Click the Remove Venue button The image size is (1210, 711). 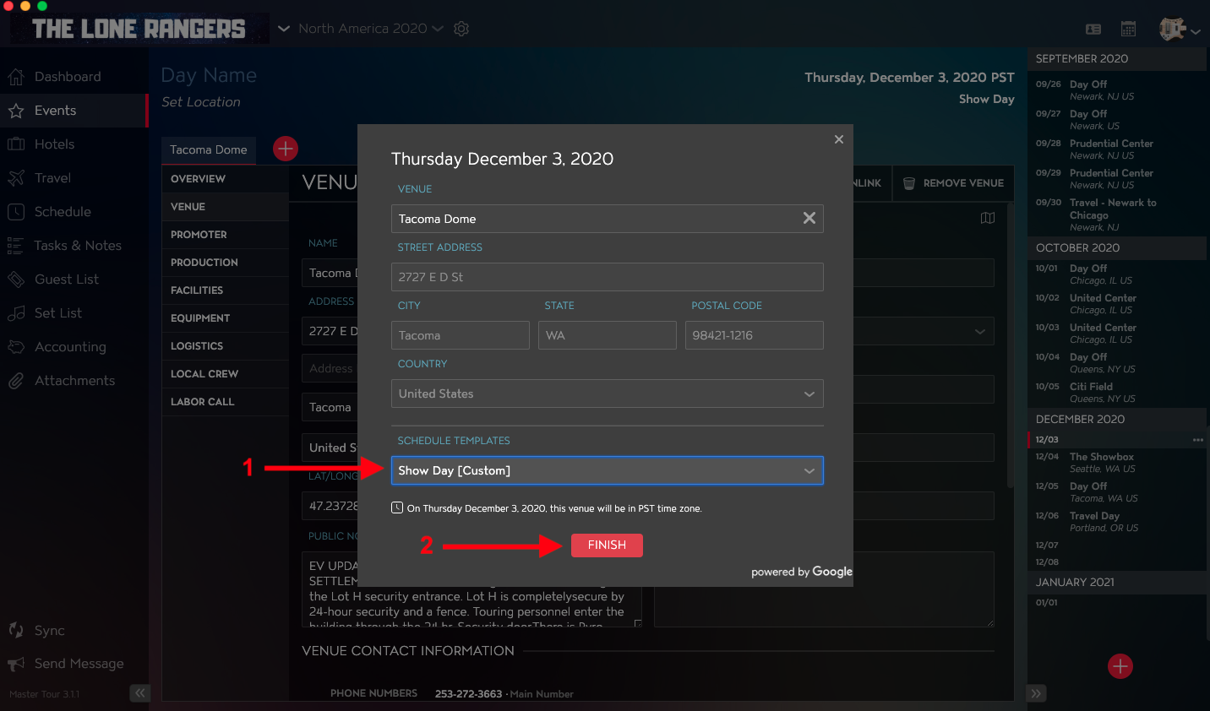pyautogui.click(x=953, y=183)
